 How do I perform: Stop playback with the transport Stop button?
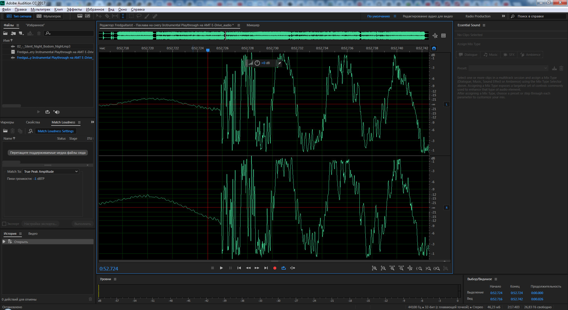tap(212, 268)
